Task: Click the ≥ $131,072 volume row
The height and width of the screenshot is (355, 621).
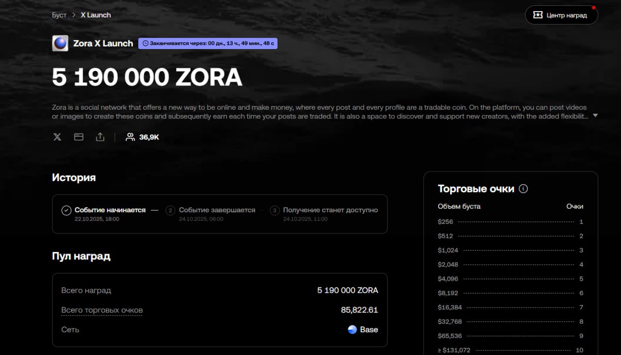Action: [x=510, y=350]
